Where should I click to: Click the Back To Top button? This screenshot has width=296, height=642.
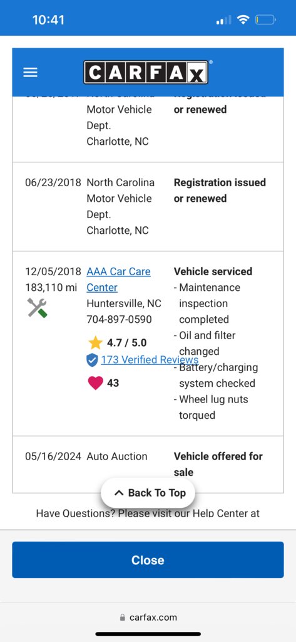148,493
